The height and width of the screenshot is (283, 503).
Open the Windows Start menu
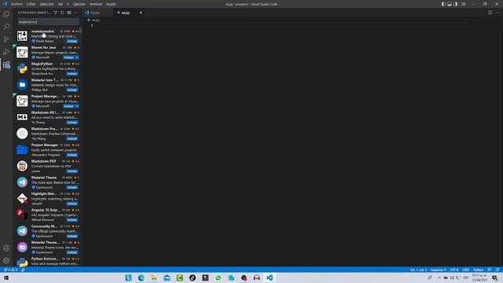[x=6, y=277]
